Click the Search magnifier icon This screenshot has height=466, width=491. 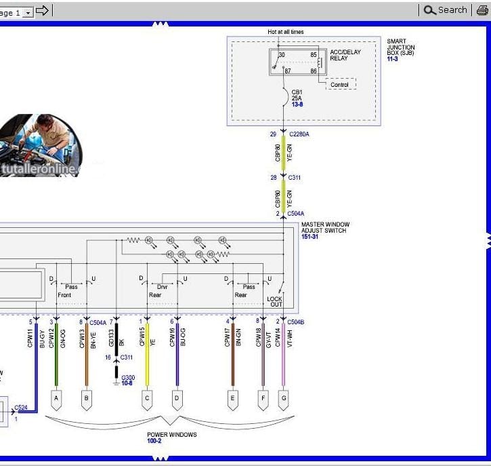point(429,10)
